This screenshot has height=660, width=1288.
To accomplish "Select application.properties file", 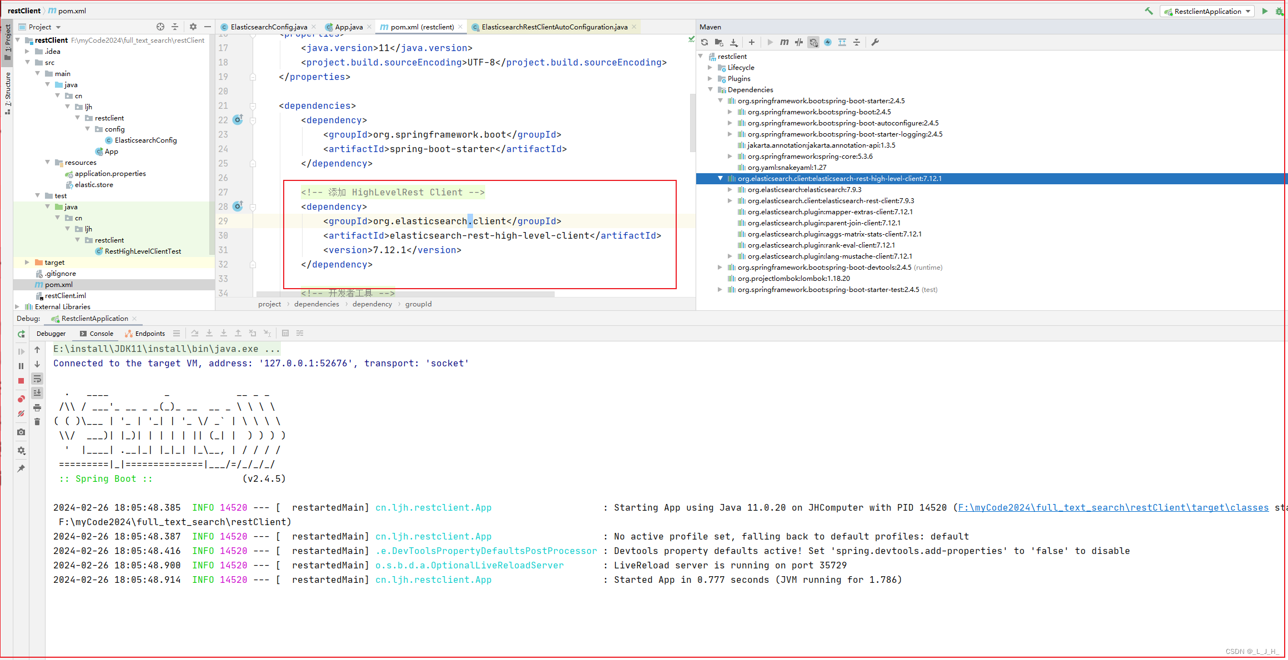I will (110, 174).
